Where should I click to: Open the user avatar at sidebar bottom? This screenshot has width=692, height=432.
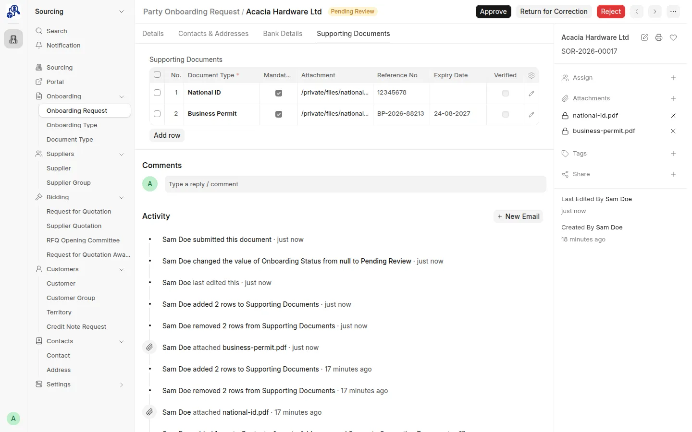(13, 419)
